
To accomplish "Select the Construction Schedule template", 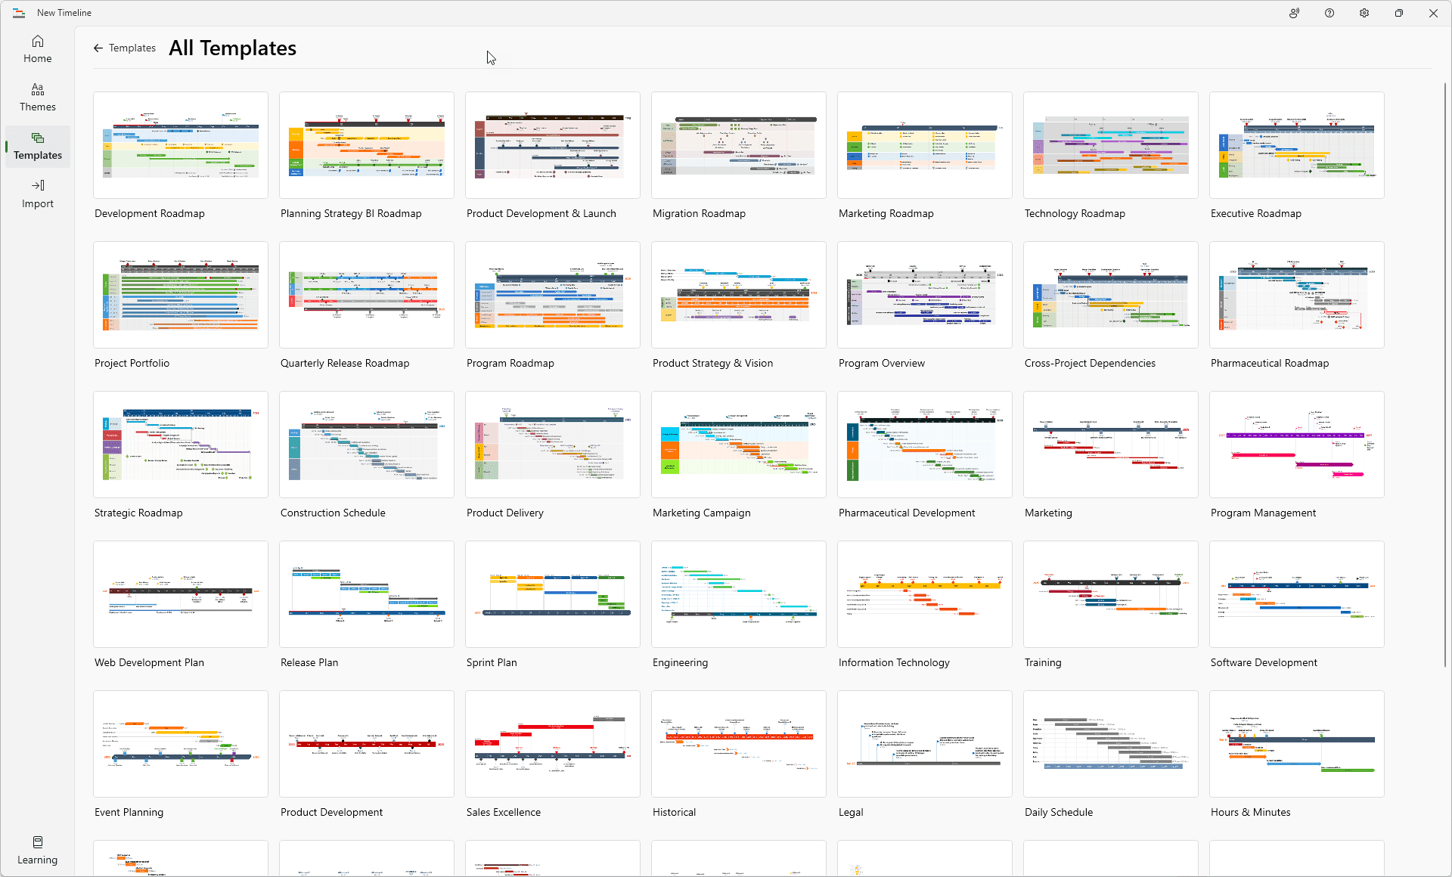I will pos(366,445).
